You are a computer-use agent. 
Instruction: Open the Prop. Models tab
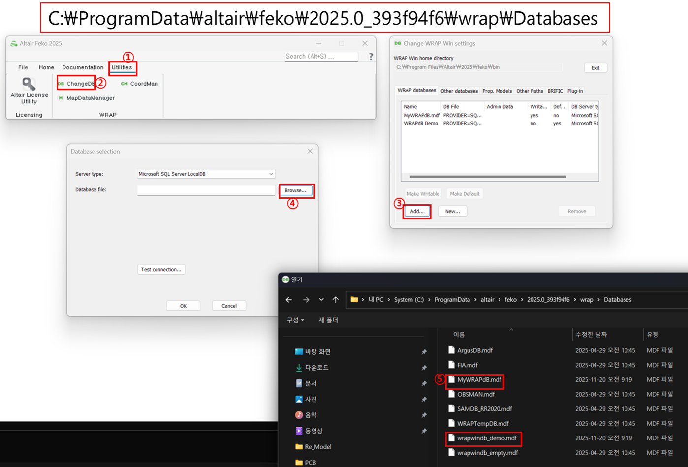[x=497, y=91]
